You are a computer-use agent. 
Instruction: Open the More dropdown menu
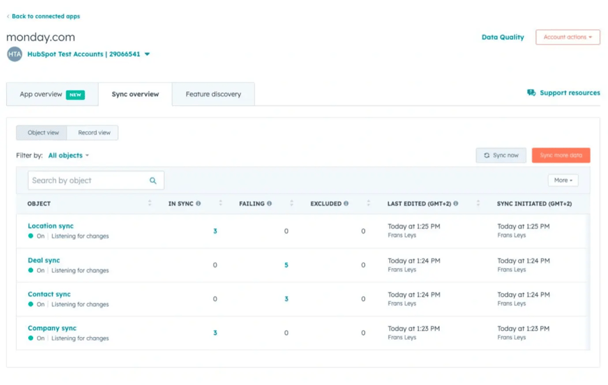click(x=563, y=180)
